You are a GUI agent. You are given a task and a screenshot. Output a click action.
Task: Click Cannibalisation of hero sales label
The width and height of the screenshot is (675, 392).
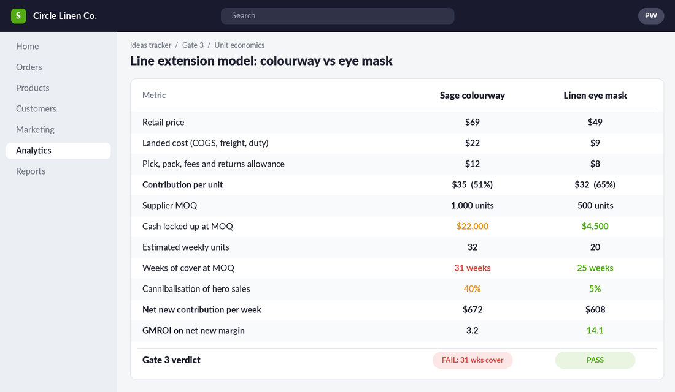[196, 289]
